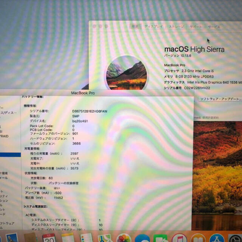Switch to the サポート tab
The width and height of the screenshot is (242, 242).
[x=196, y=26]
